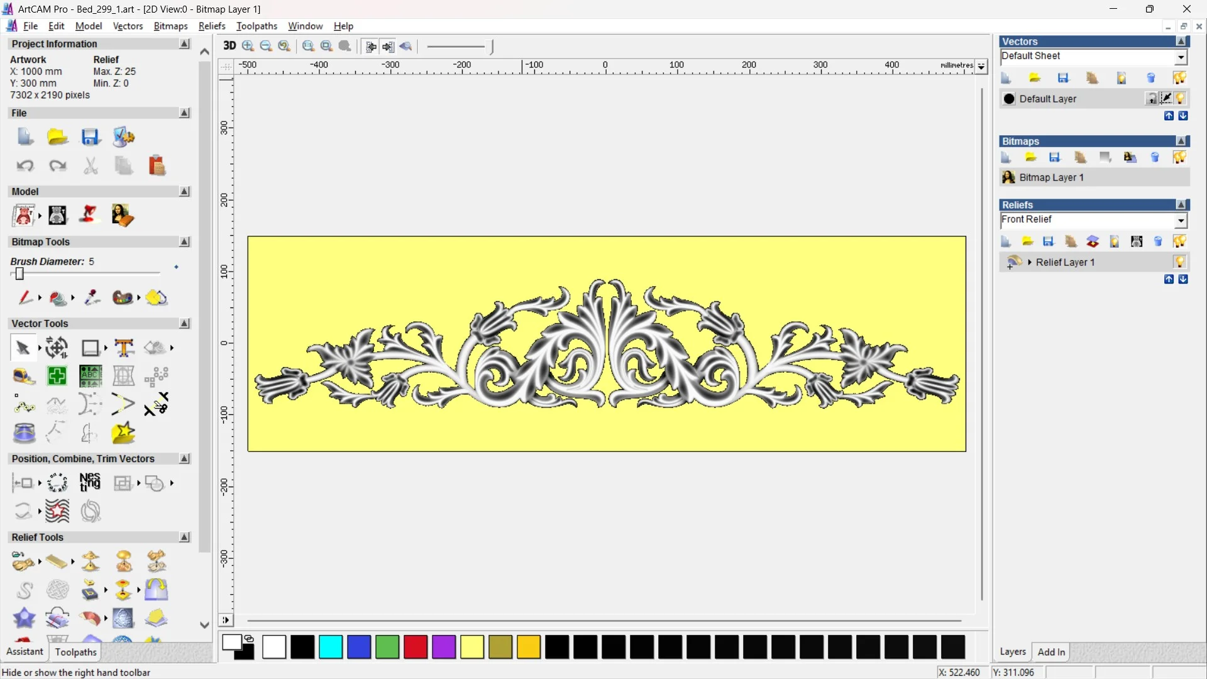1207x679 pixels.
Task: Click the Undo arrow icon
Action: click(x=25, y=166)
